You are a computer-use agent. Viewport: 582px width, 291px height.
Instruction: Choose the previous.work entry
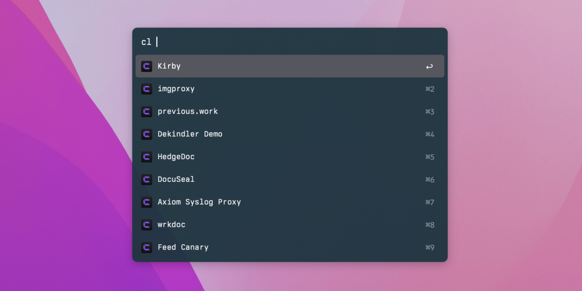pyautogui.click(x=290, y=112)
